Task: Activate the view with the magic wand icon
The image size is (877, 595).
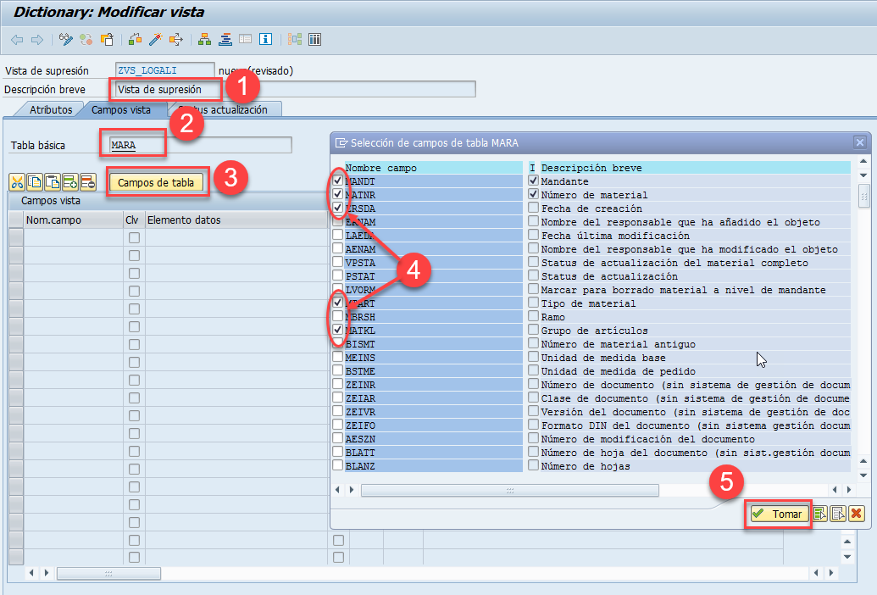Action: pyautogui.click(x=156, y=40)
